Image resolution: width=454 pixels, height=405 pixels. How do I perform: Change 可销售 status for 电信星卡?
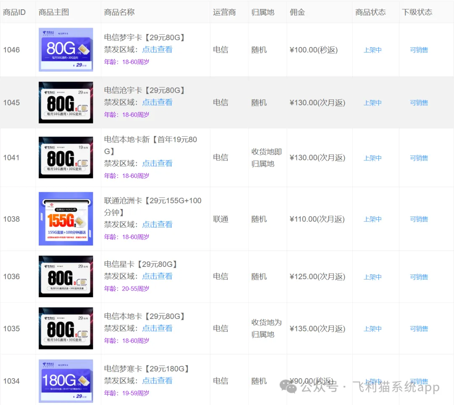(x=419, y=277)
